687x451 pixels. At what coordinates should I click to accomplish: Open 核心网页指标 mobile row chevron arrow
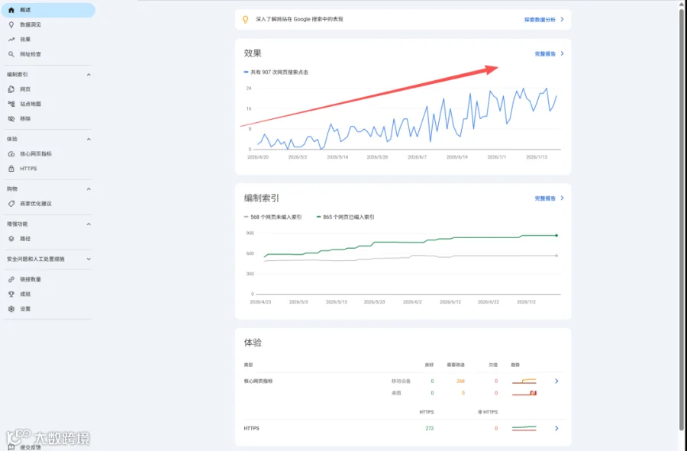556,382
